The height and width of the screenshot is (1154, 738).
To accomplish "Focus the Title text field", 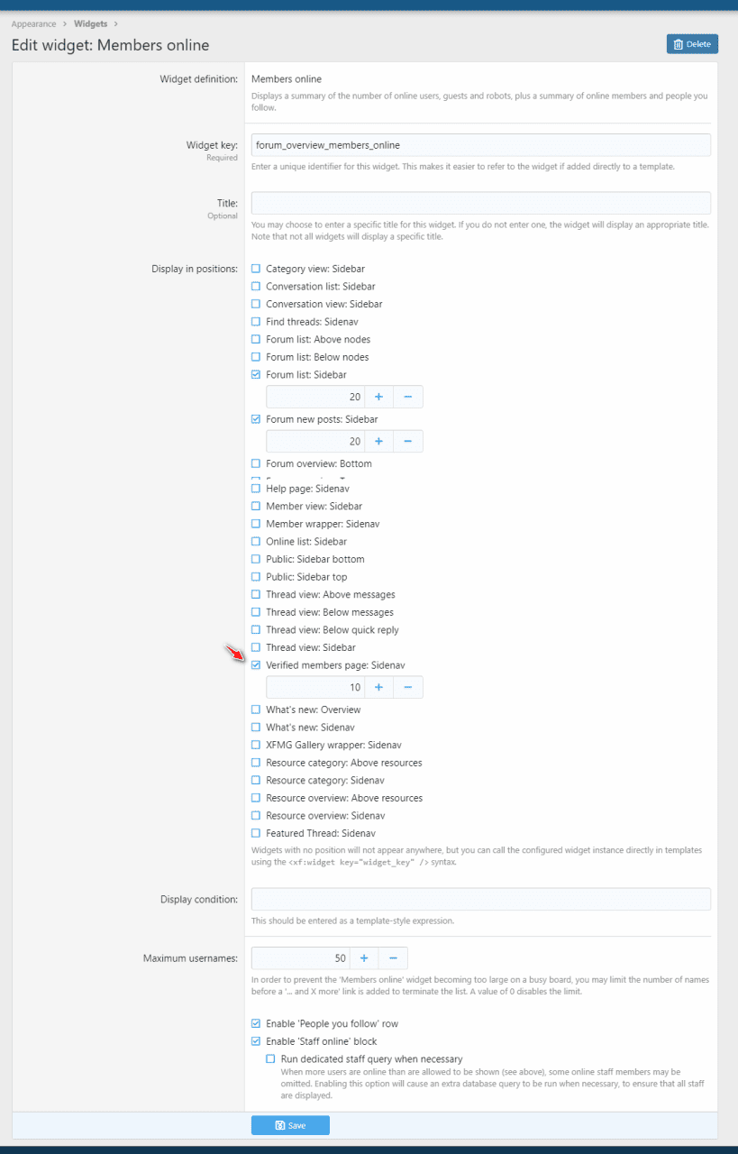I will tap(480, 203).
